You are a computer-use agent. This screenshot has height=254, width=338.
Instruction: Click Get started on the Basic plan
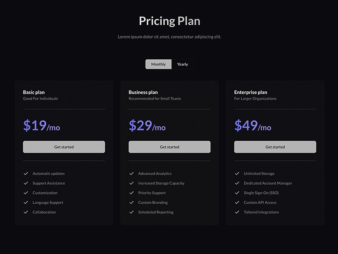(64, 146)
